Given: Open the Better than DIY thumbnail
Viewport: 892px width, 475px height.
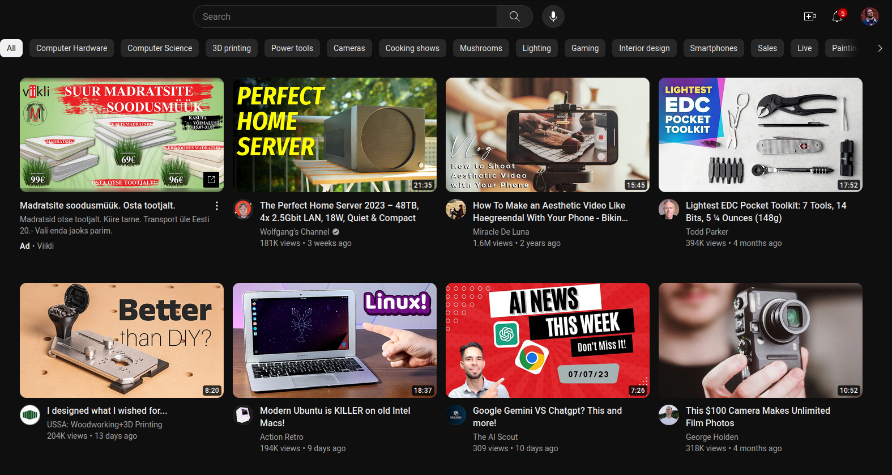Looking at the screenshot, I should 122,340.
